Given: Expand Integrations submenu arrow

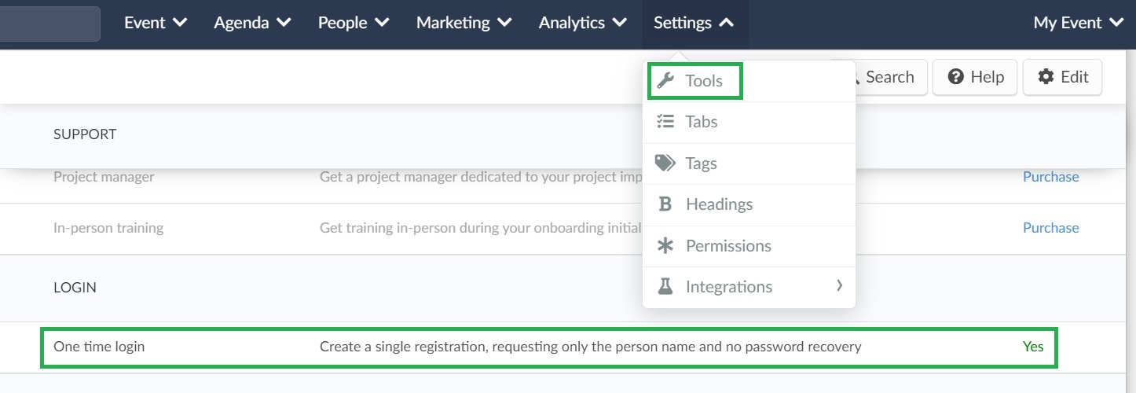Looking at the screenshot, I should click(x=839, y=285).
